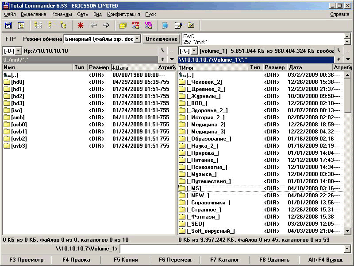Open the transfer mode Бинарный dropdown
354x266 pixels.
(137, 39)
